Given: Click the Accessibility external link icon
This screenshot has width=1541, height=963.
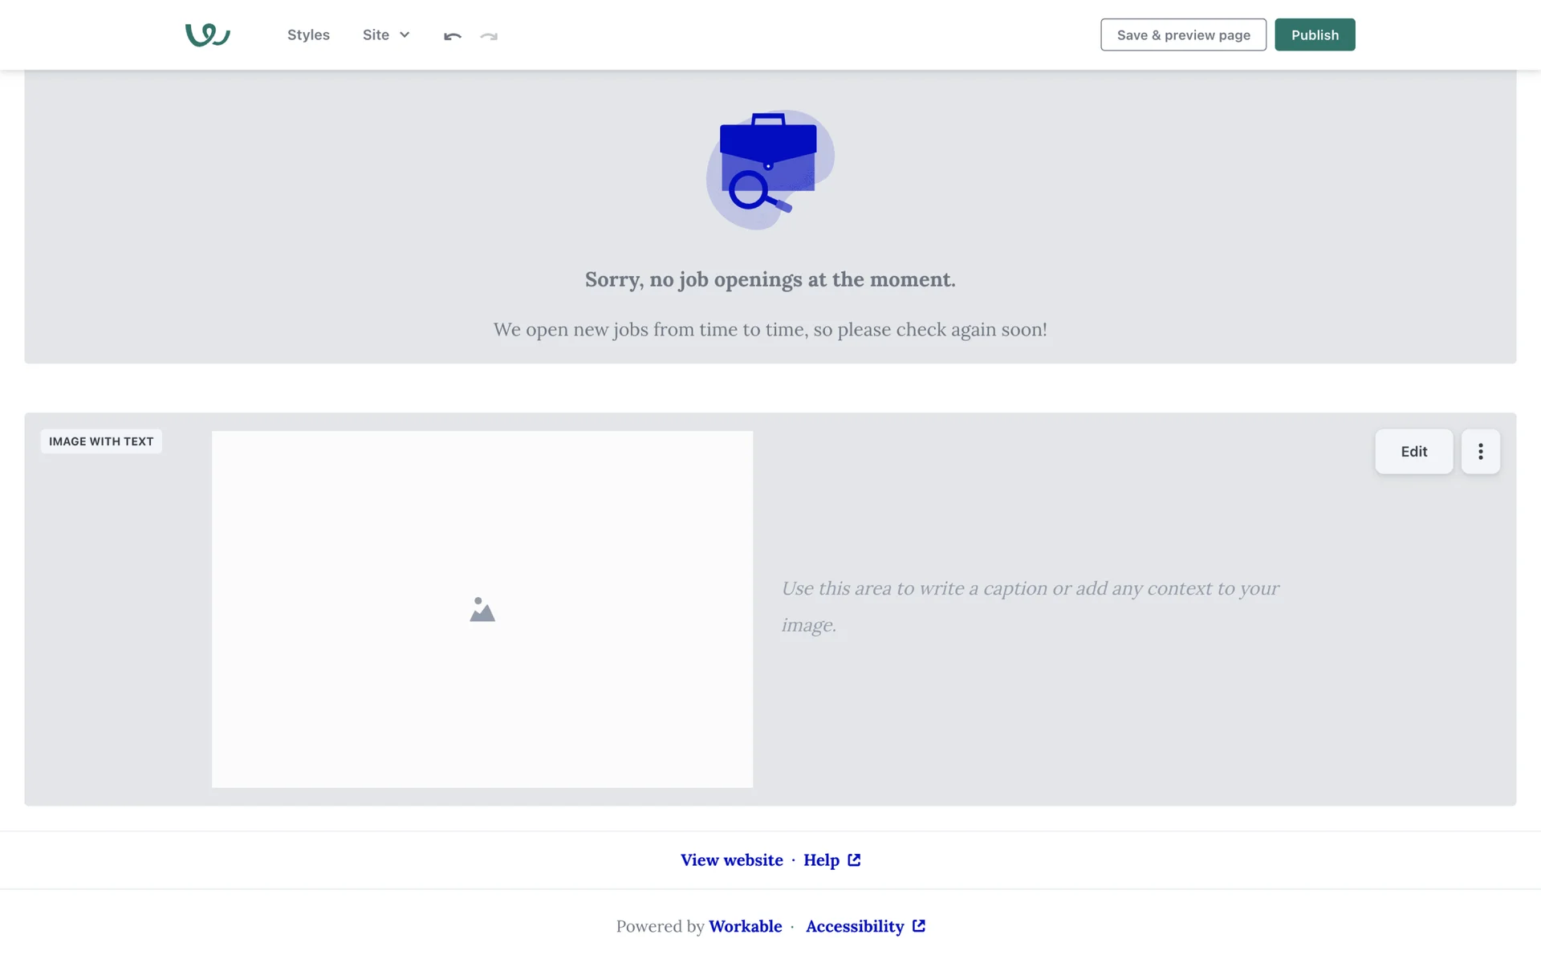Looking at the screenshot, I should pos(919,925).
